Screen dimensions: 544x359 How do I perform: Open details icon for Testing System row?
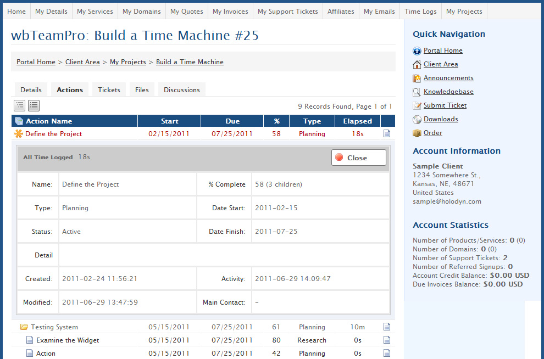387,327
